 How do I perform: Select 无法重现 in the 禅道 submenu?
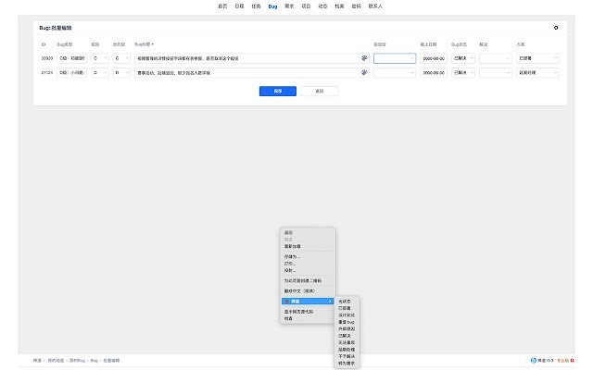(x=347, y=342)
